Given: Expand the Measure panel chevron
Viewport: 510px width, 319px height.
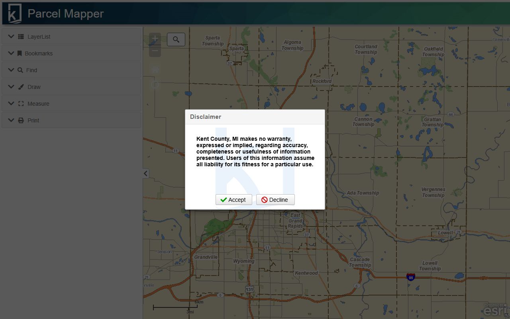Looking at the screenshot, I should [11, 104].
